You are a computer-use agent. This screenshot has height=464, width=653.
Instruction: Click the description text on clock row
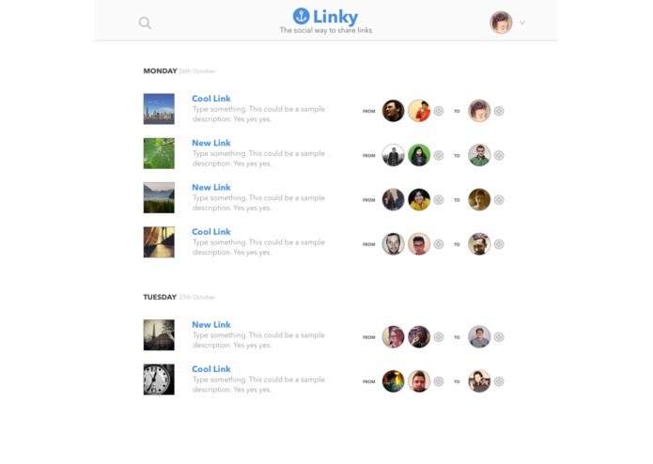pos(258,384)
